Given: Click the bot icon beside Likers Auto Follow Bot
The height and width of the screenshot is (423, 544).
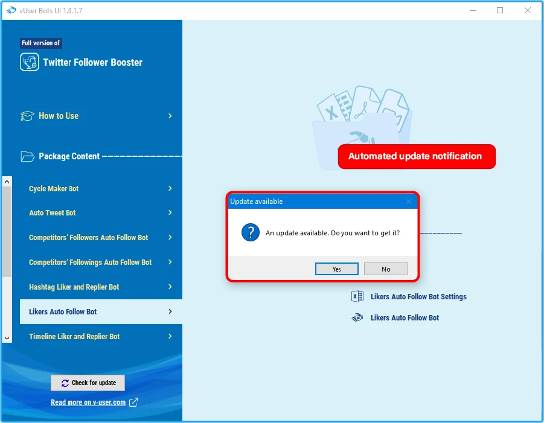Looking at the screenshot, I should pyautogui.click(x=357, y=317).
